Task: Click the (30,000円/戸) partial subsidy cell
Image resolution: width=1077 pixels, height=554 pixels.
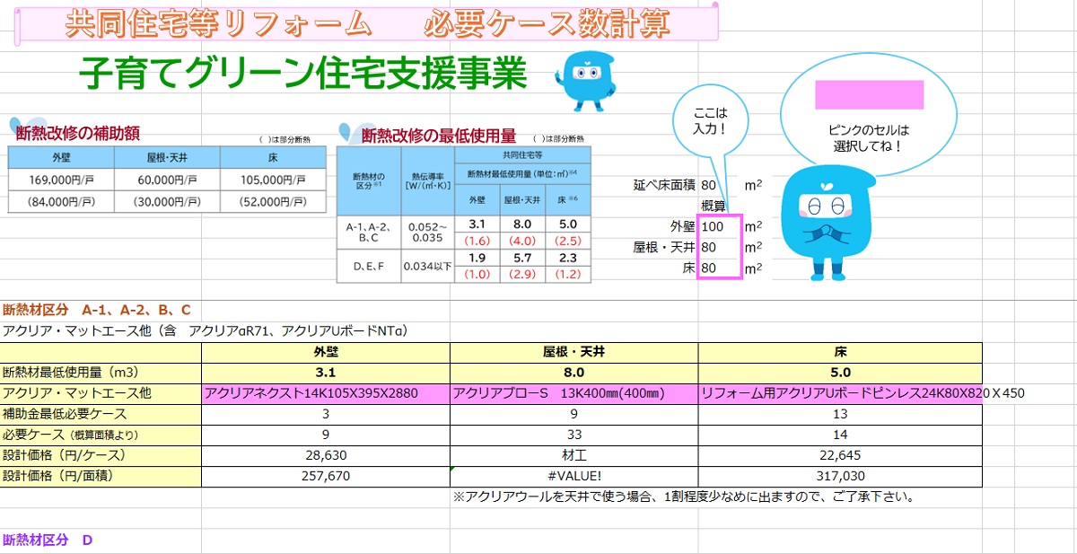Action: (x=166, y=202)
